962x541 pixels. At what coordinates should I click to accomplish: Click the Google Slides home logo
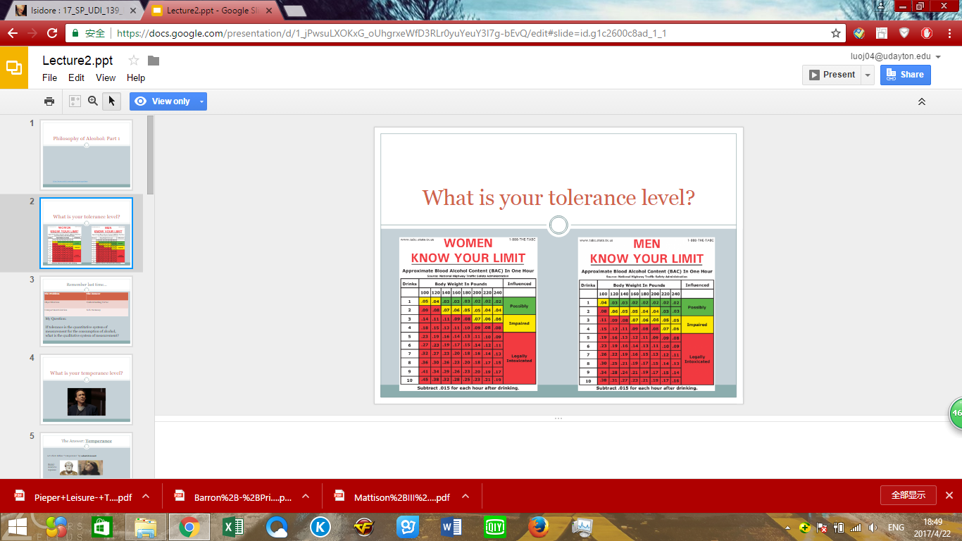[14, 68]
